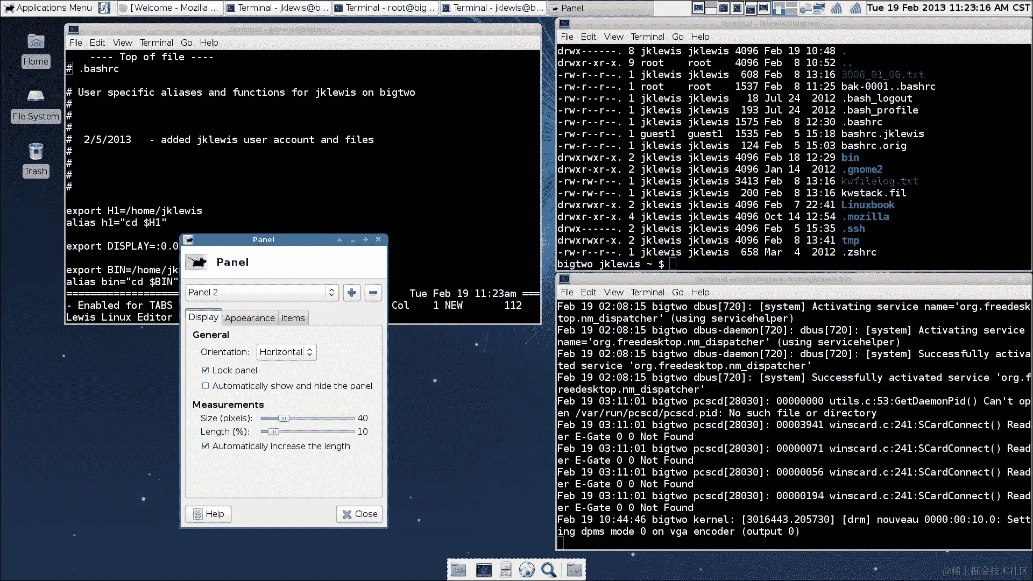Uncheck the Lock panel checkbox
Screen dimensions: 1033x581
[x=206, y=370]
